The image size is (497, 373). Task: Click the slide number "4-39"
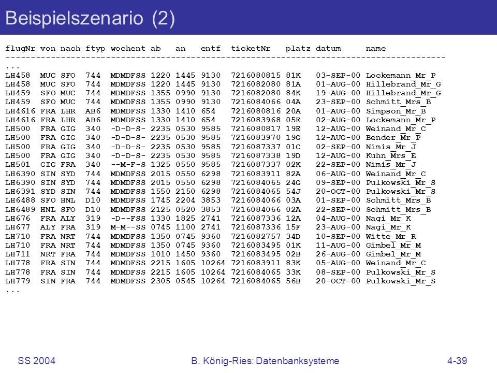(457, 361)
